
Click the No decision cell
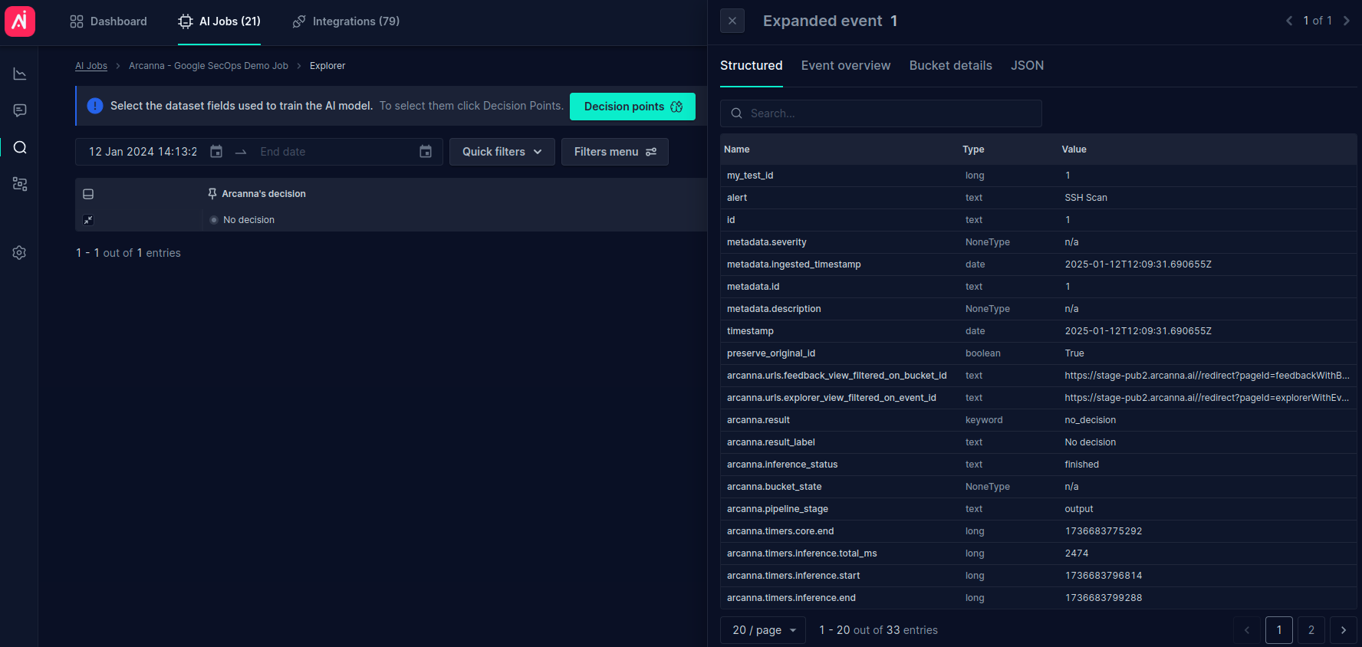tap(248, 220)
